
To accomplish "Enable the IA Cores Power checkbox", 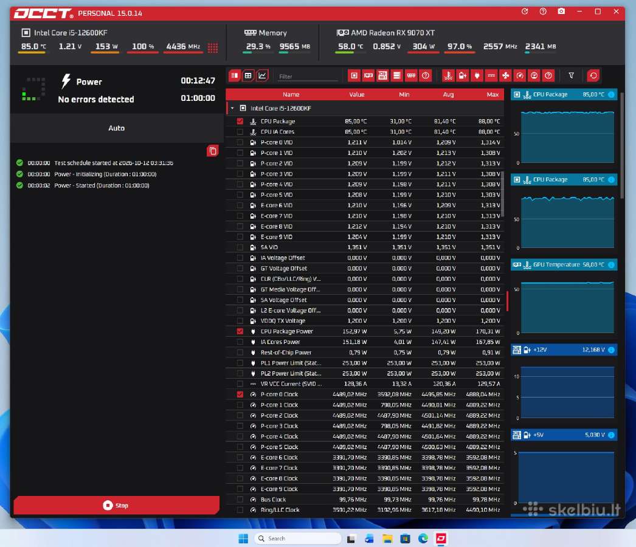I will (x=240, y=342).
